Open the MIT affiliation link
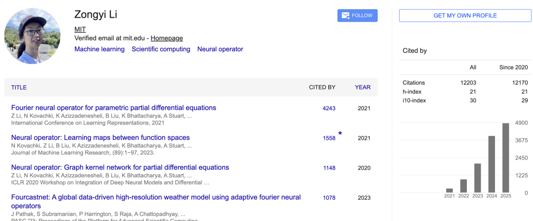Screen dimensions: 533x221 coord(80,30)
